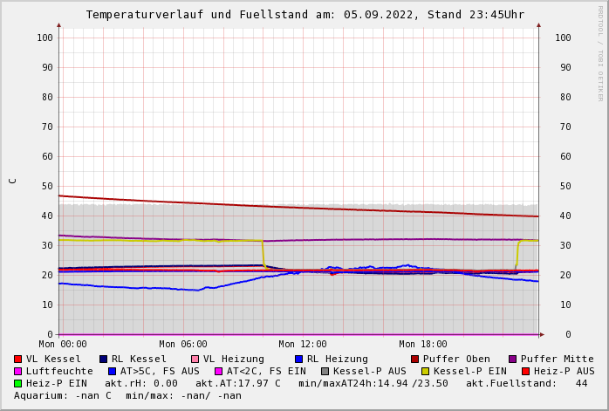The image size is (609, 411).
Task: Click the green Heiz-P EIN swatch
Action: [x=18, y=383]
